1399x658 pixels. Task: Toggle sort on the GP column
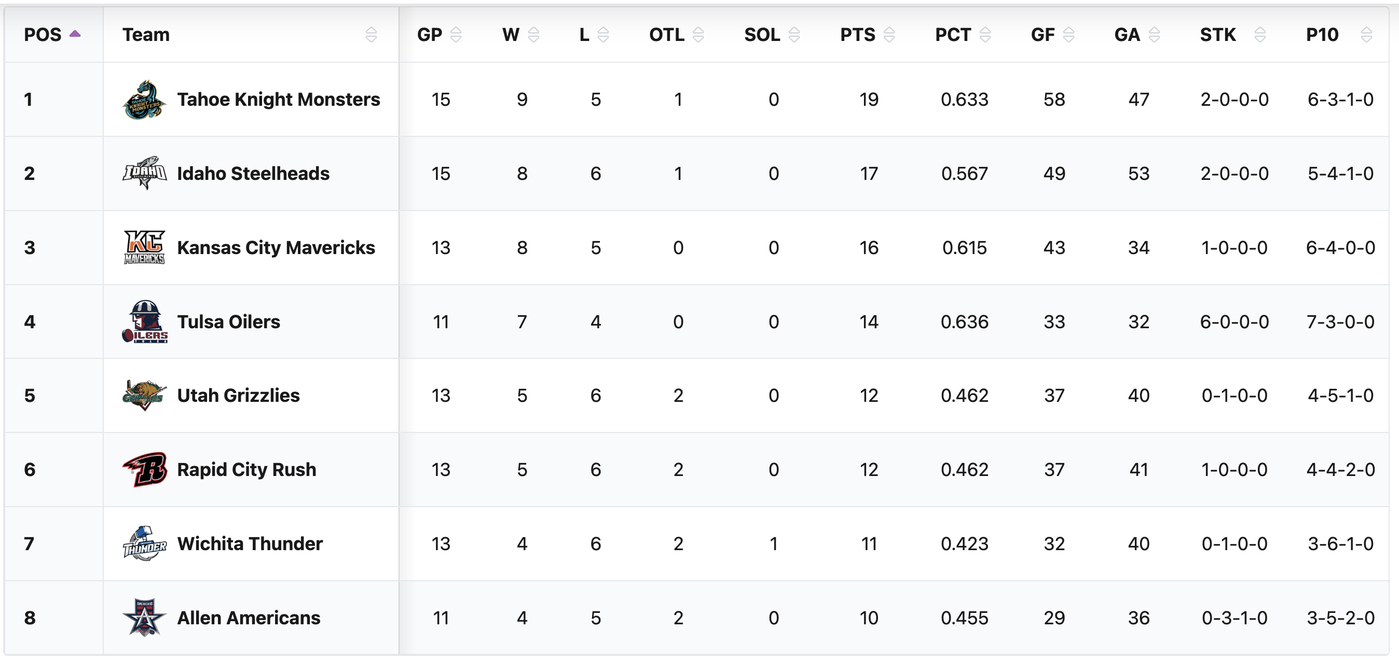pyautogui.click(x=456, y=35)
